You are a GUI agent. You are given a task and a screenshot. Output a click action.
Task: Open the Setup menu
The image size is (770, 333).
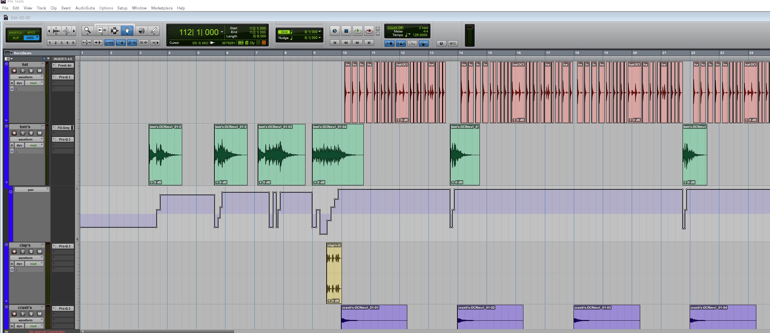[122, 8]
